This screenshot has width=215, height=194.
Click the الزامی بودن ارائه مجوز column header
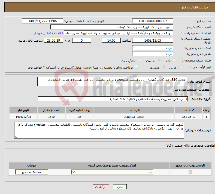[x=190, y=165]
